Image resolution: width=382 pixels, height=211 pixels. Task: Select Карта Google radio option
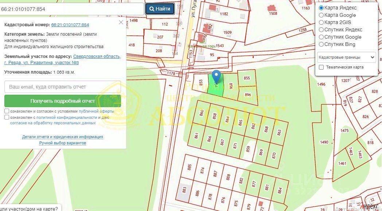coord(321,15)
